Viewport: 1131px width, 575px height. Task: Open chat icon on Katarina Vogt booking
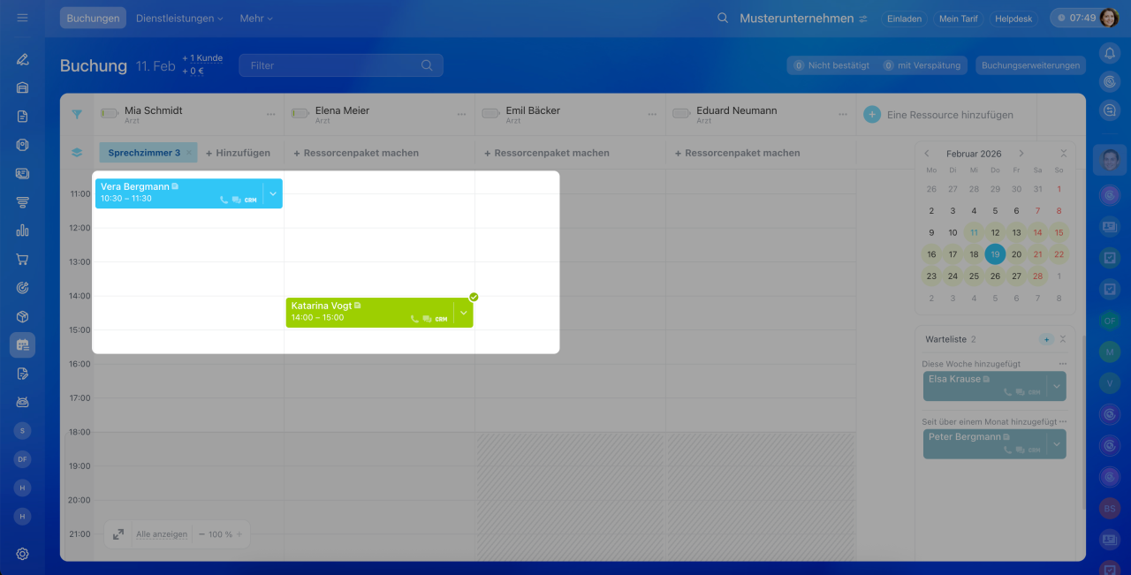point(427,319)
